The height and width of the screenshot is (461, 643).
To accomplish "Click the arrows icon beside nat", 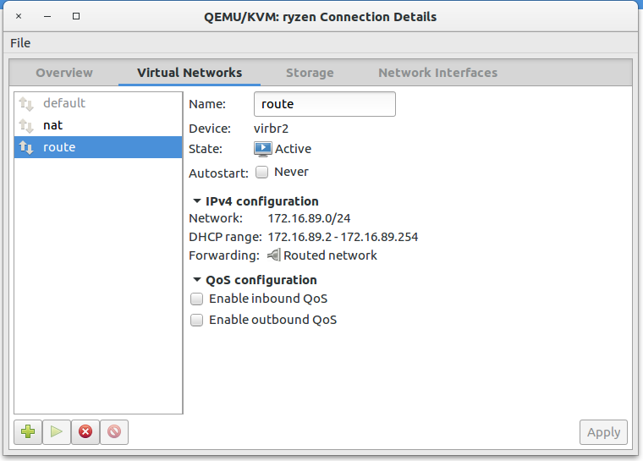I will click(x=26, y=125).
